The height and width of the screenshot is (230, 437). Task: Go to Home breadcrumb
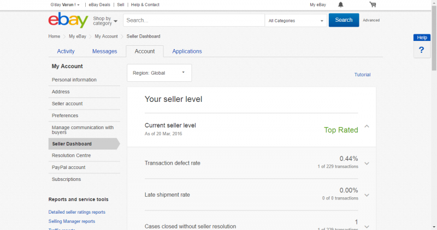tap(54, 37)
